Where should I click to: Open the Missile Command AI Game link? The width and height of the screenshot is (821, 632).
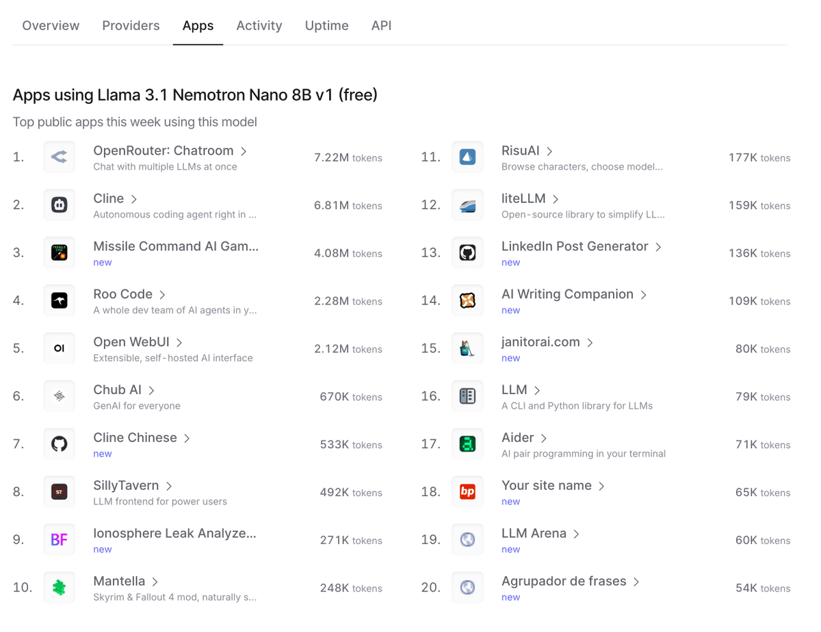[x=176, y=246]
